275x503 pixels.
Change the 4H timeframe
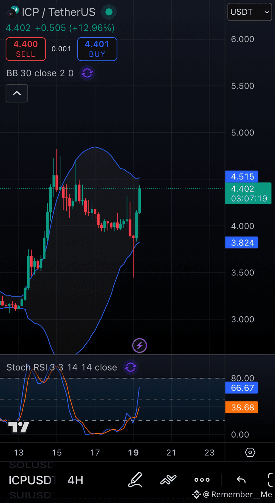[x=75, y=480]
